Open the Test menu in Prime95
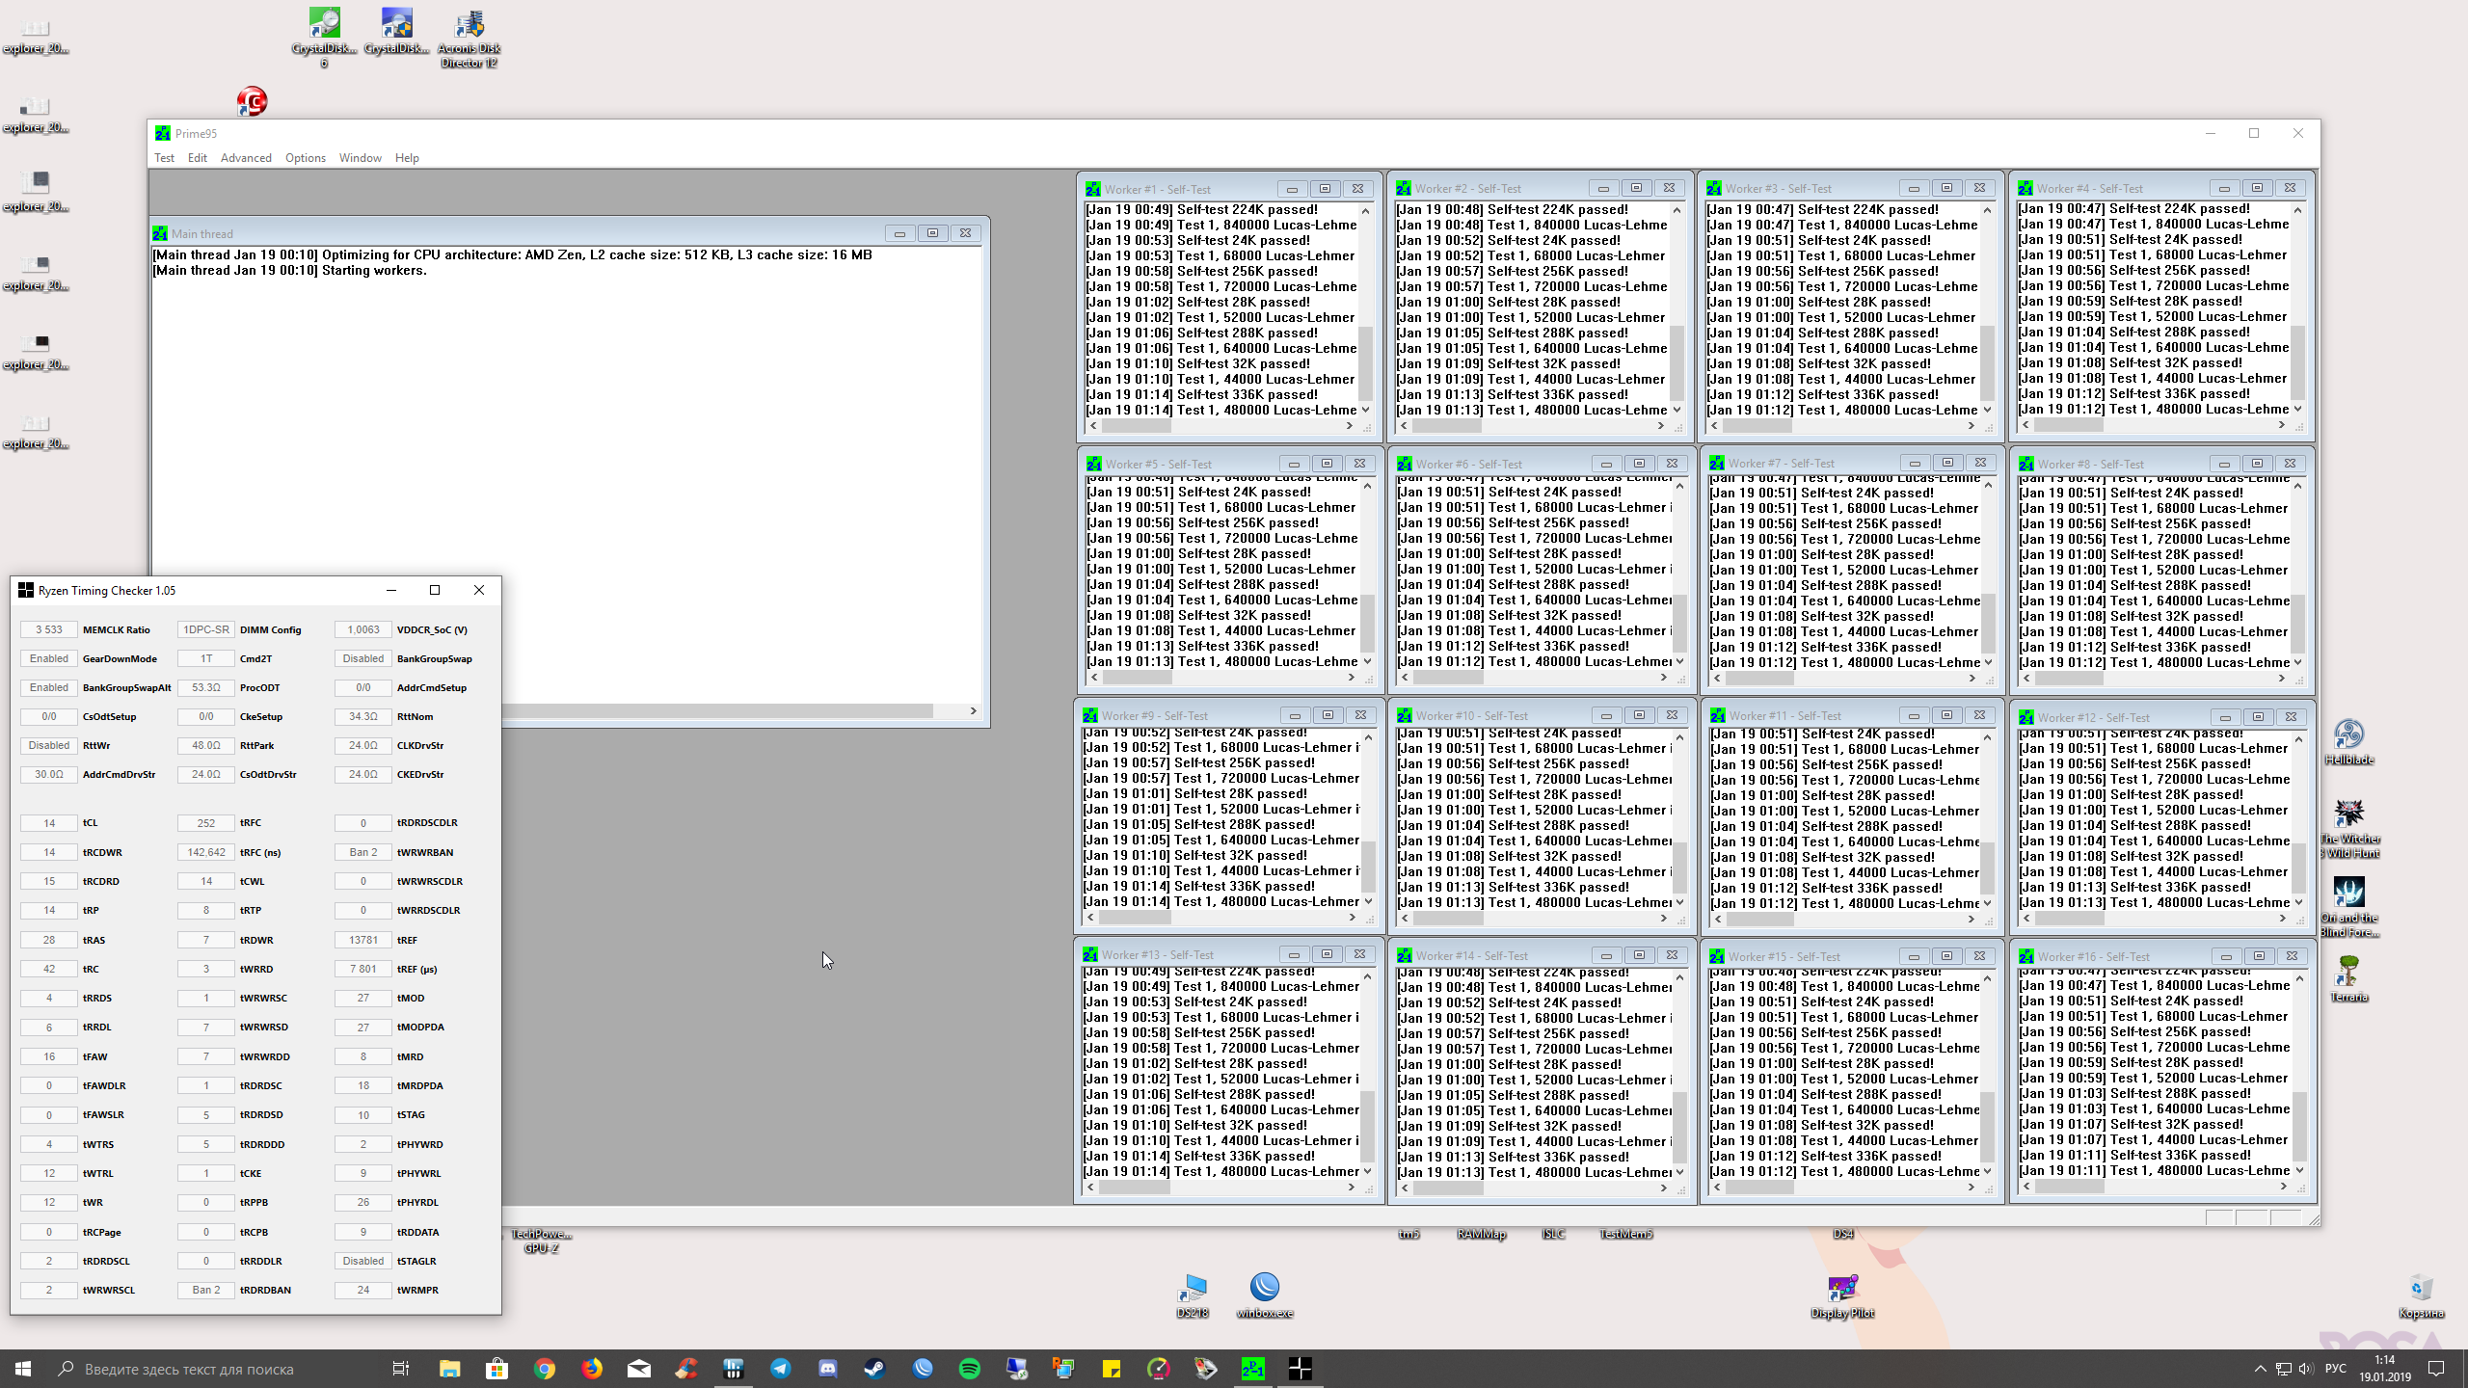The height and width of the screenshot is (1388, 2468). pyautogui.click(x=164, y=158)
